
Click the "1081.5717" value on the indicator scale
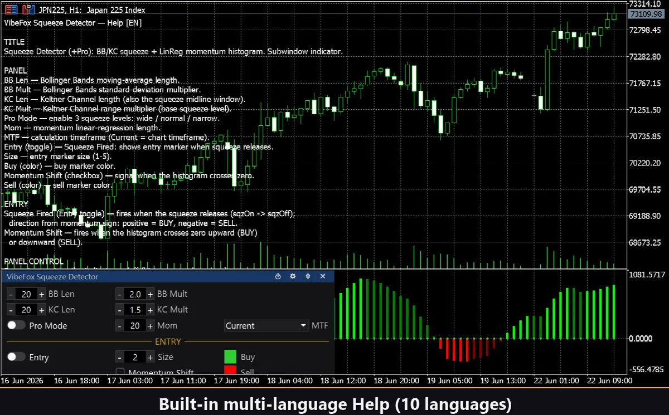647,275
